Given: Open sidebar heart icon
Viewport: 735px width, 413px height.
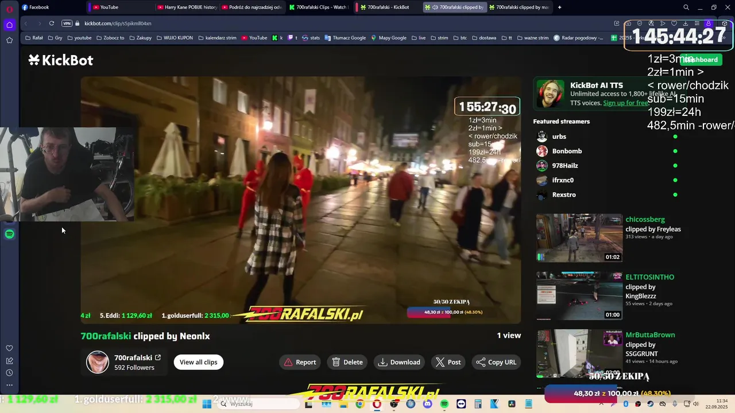Looking at the screenshot, I should [9, 348].
